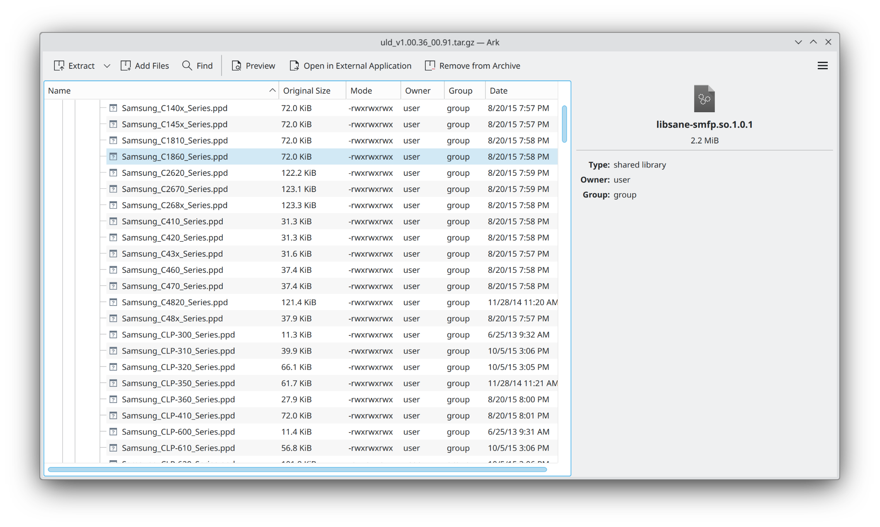Click the Mode column header
This screenshot has width=880, height=527.
click(x=361, y=90)
